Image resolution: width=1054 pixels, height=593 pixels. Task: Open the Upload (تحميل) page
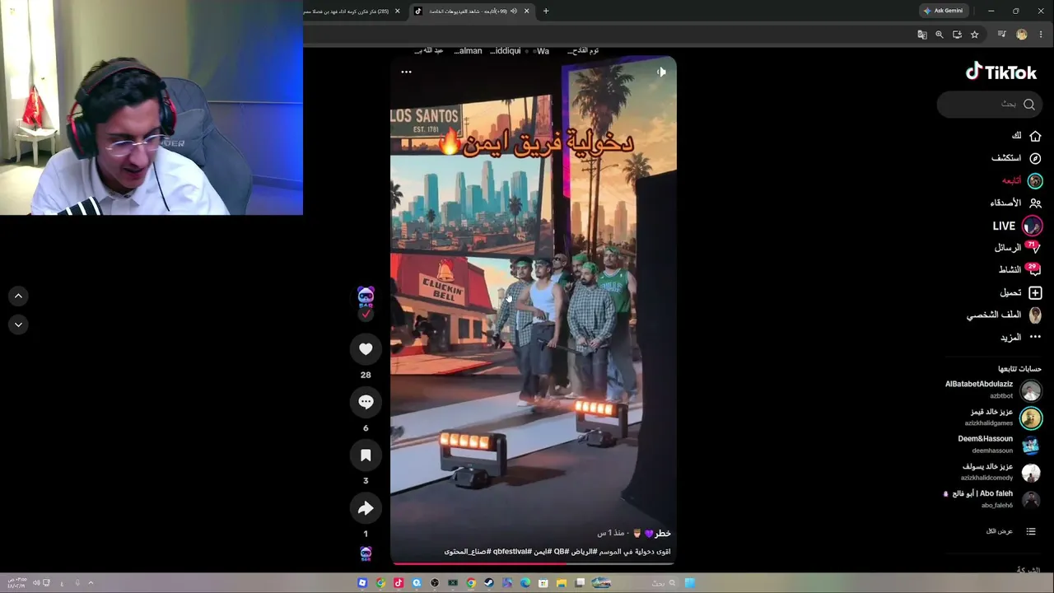pos(1020,292)
